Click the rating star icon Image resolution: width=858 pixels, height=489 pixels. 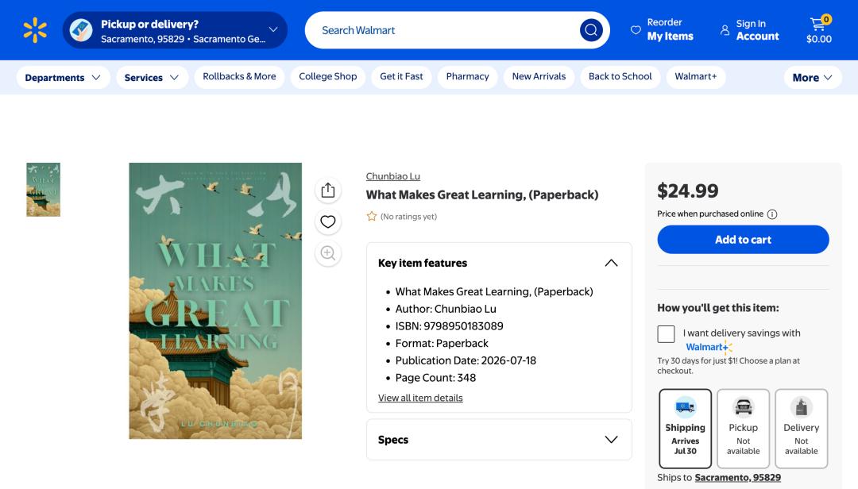coord(372,216)
